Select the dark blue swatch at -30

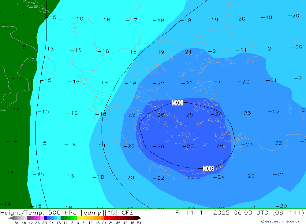tap(45, 218)
